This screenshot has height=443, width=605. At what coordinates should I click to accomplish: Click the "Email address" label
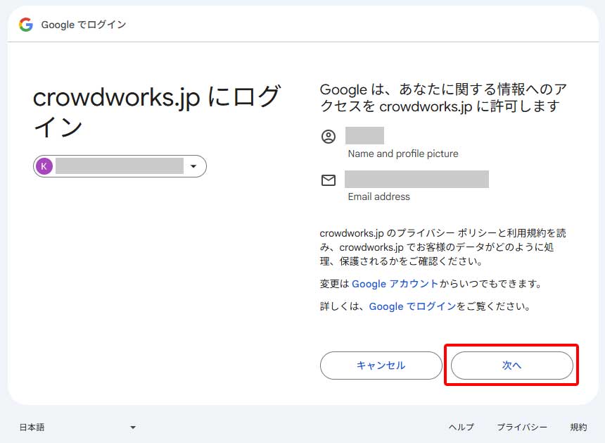coord(378,196)
